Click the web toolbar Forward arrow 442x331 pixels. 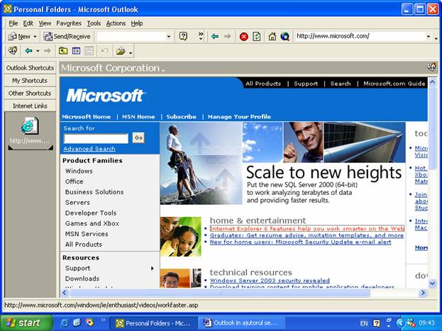click(228, 36)
